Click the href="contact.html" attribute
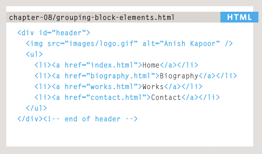Screen dimensions: 262x154 [105, 98]
